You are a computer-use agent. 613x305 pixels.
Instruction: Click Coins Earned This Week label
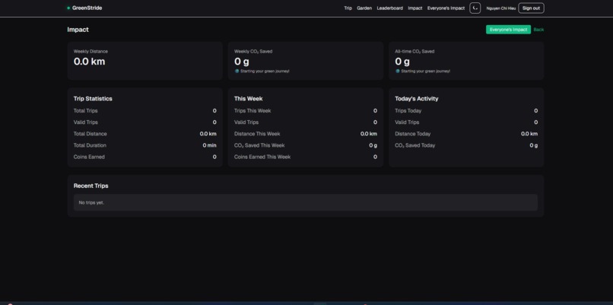point(262,157)
